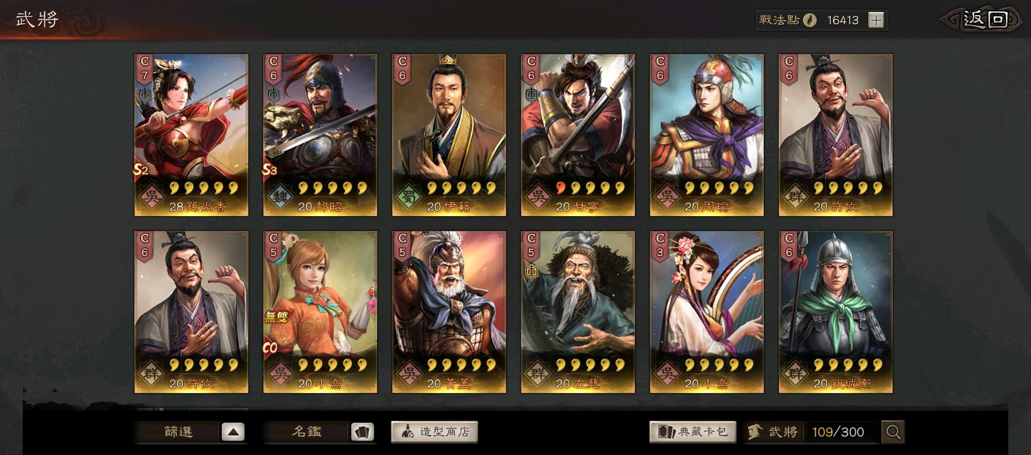Select the 黃蓋 general card
Viewport: 1031px width, 455px height.
449,312
